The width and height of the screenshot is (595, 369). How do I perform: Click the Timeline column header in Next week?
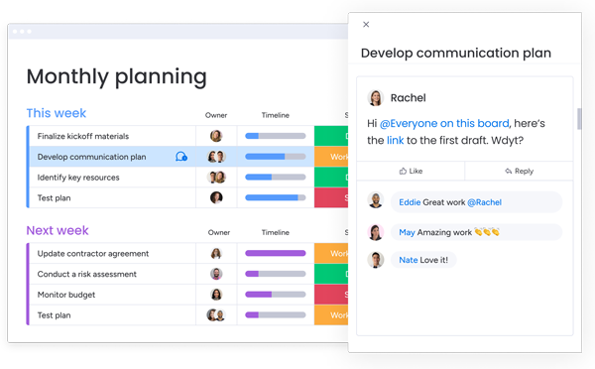(x=275, y=232)
